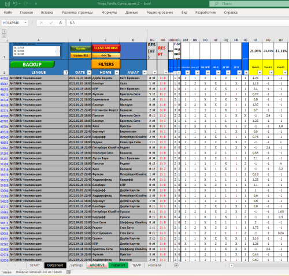Add a new sheet with plus icon
Image resolution: width=289 pixels, height=276 pixels.
[176, 265]
